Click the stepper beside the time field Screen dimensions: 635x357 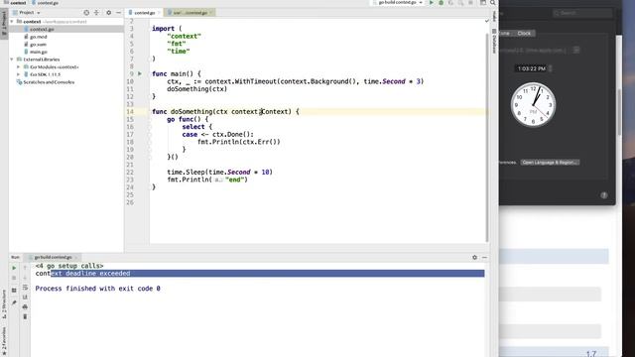tap(551, 68)
